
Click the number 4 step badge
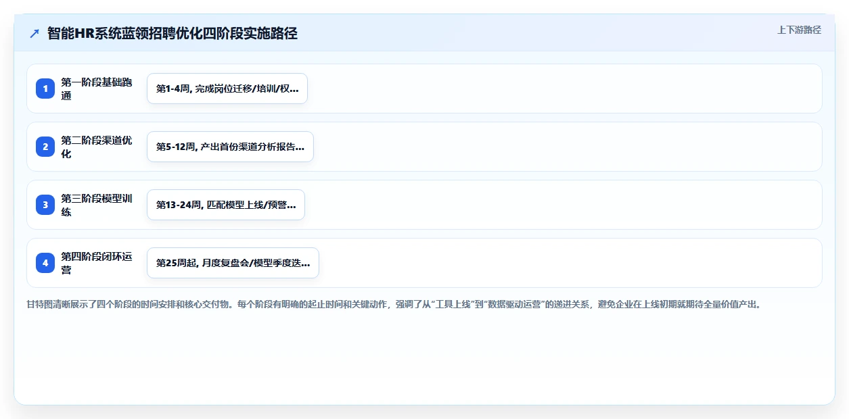[x=45, y=263]
